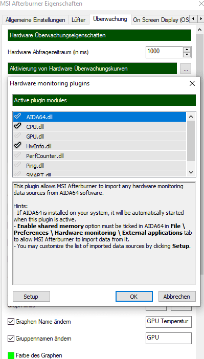
Task: Confirm plugins dialog with OK
Action: [134, 297]
